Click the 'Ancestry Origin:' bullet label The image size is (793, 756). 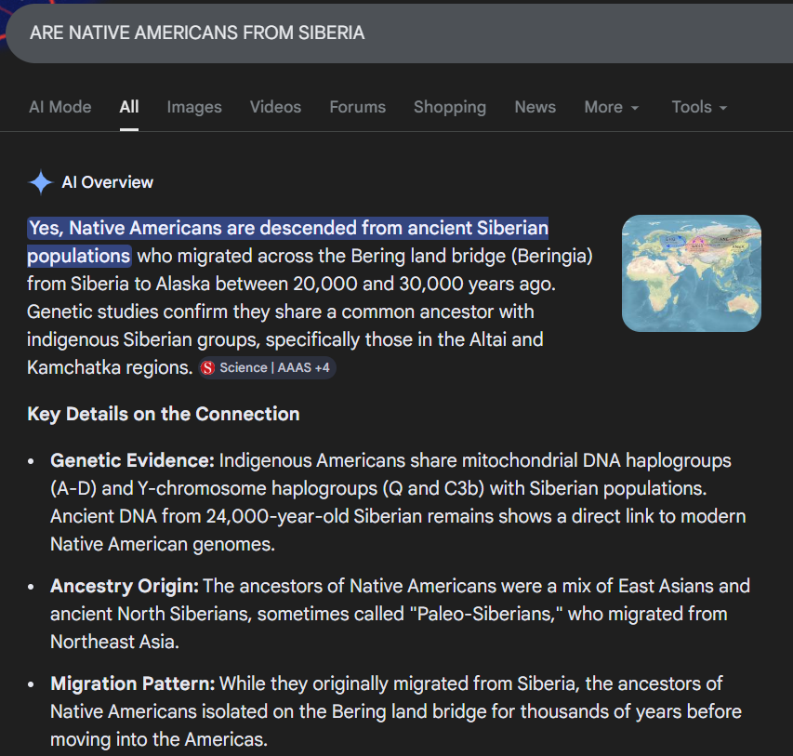coord(125,586)
